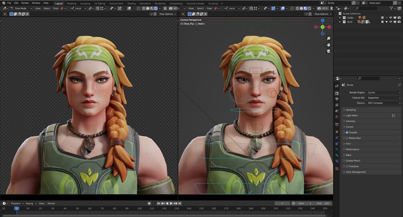Enable the Simplify checkbox
Screen dimensions: 403x217
pos(347,132)
